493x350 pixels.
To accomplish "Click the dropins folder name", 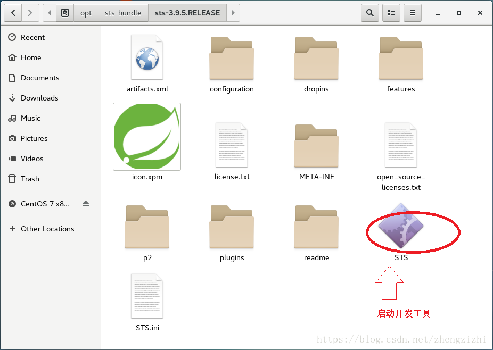I will (x=316, y=89).
